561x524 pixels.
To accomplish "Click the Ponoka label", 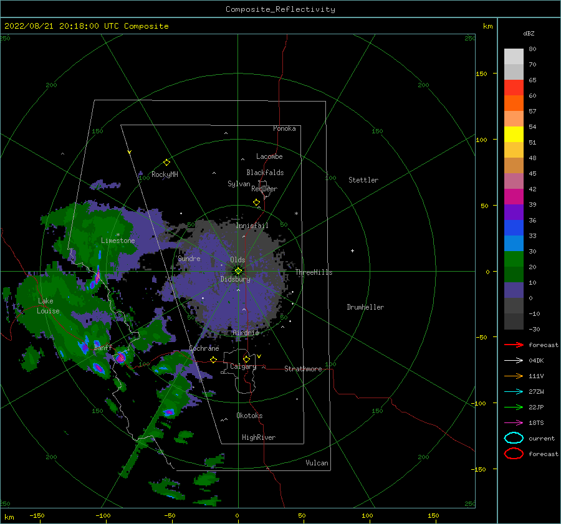I will click(284, 128).
